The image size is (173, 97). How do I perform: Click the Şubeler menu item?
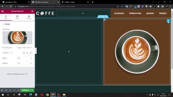click(150, 13)
